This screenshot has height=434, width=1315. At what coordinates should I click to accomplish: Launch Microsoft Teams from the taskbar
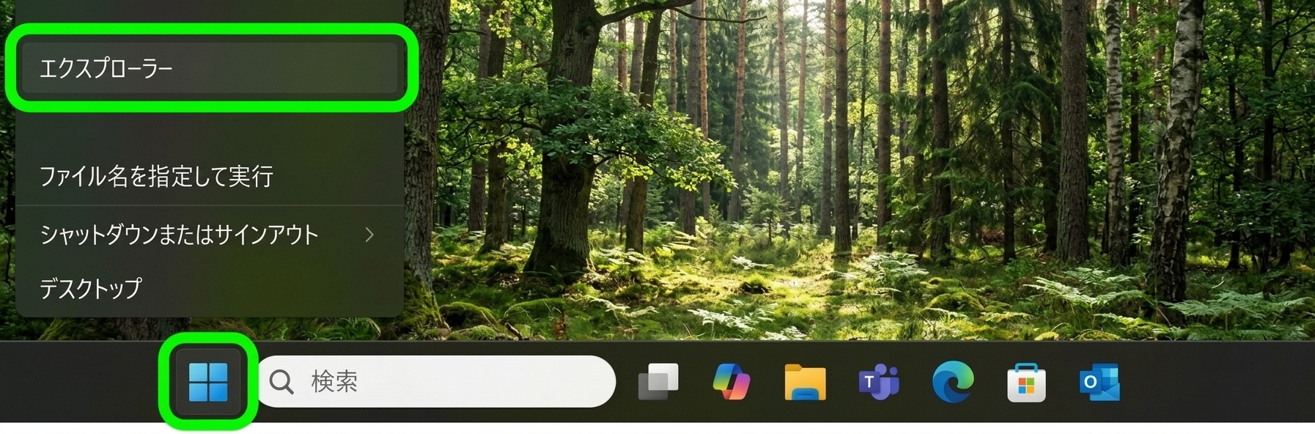[x=879, y=382]
